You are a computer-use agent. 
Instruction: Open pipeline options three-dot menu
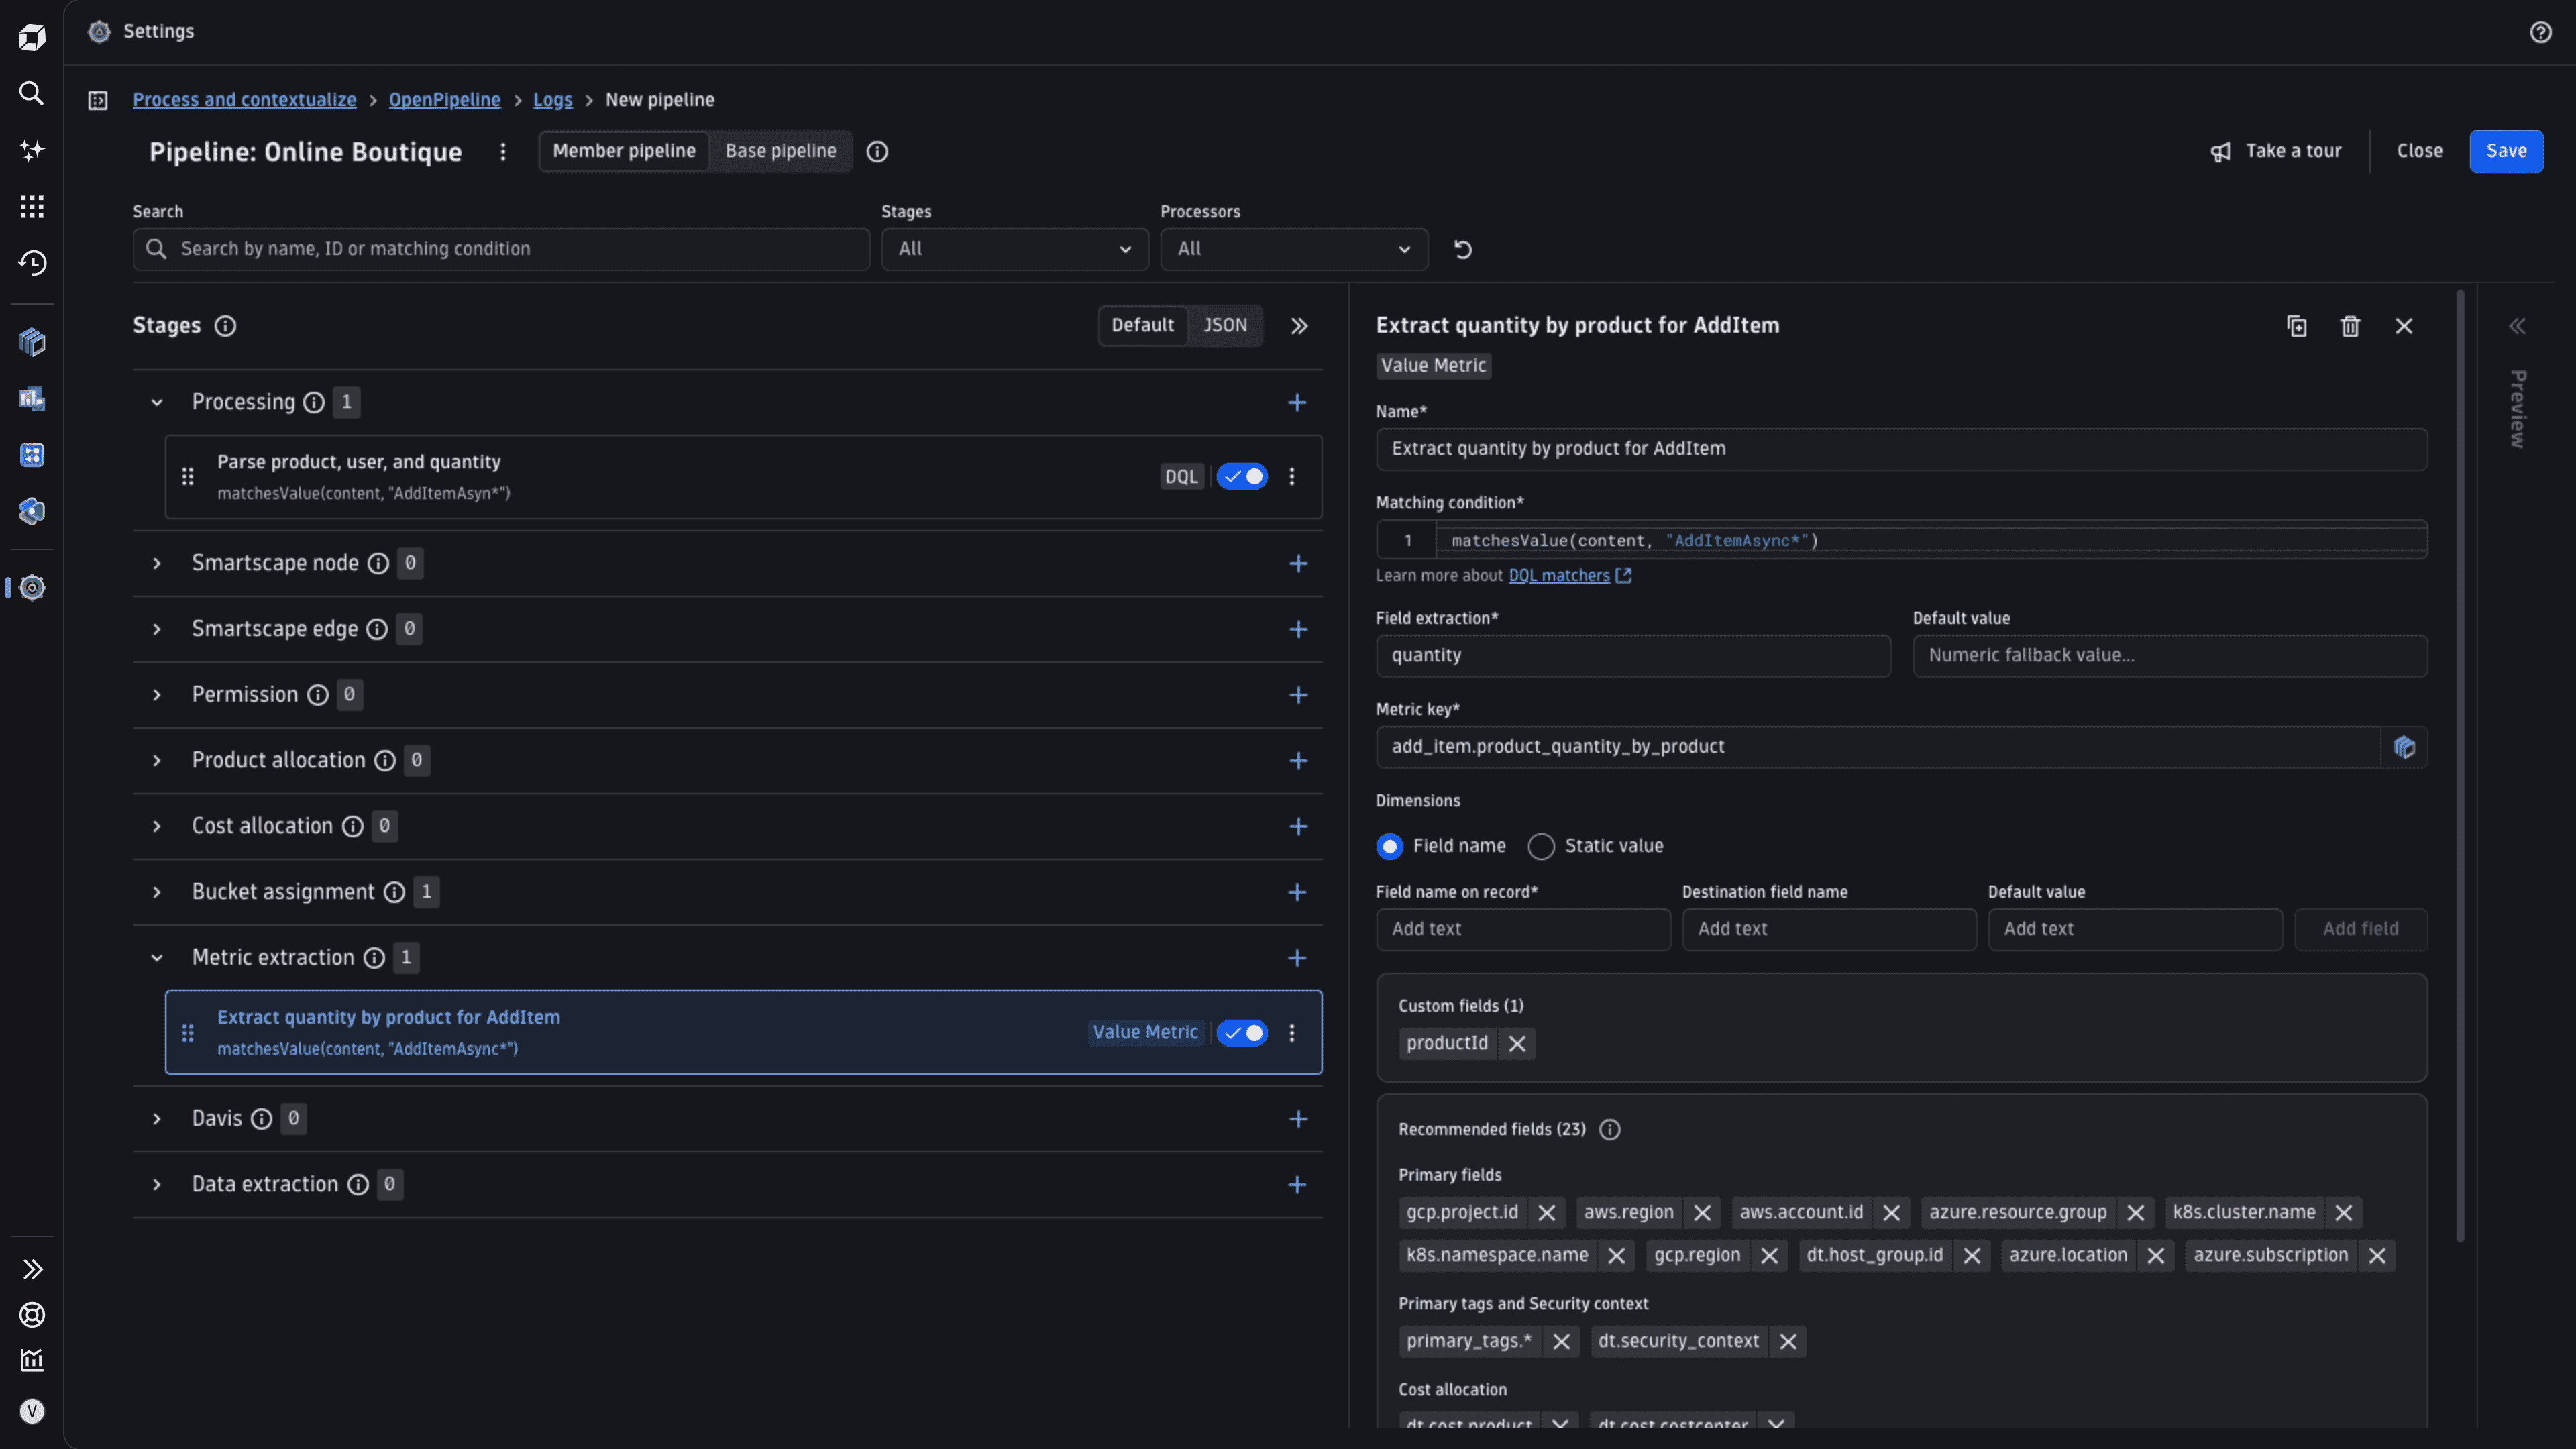(x=503, y=151)
